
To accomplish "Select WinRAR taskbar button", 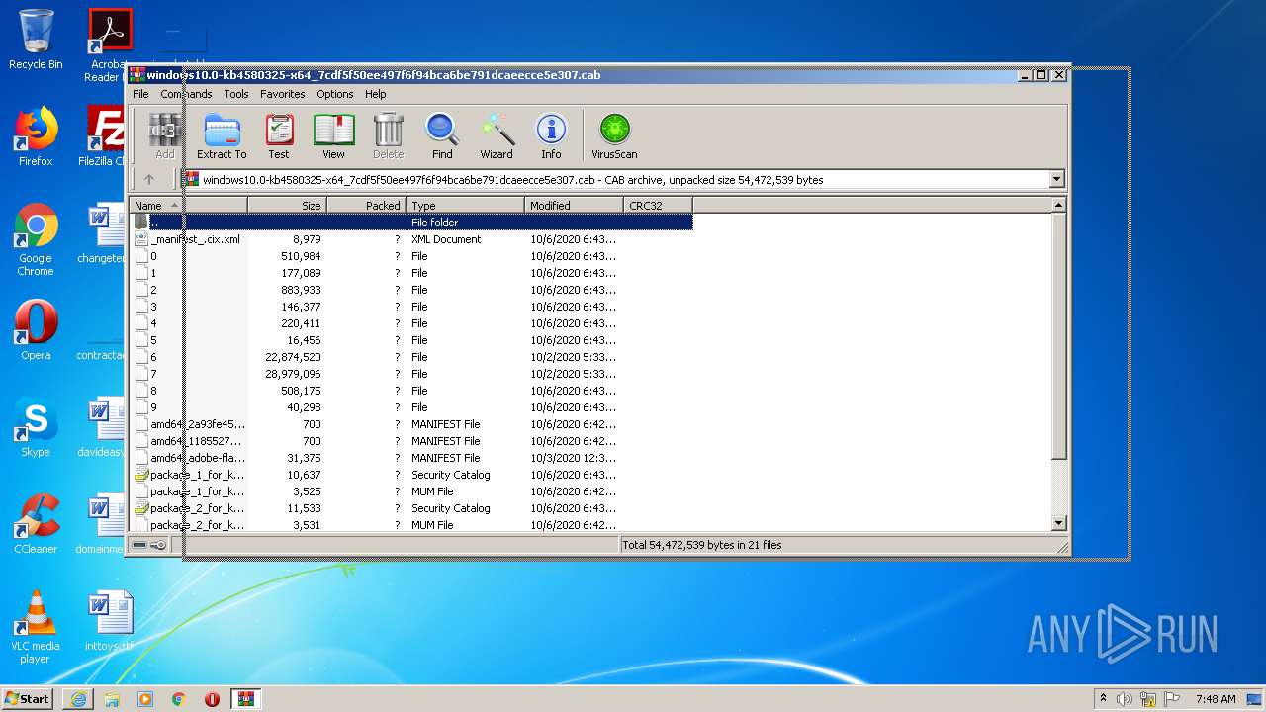I will 245,699.
